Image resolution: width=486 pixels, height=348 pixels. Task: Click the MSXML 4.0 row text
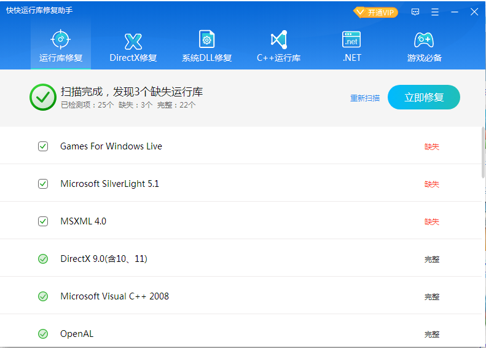84,221
